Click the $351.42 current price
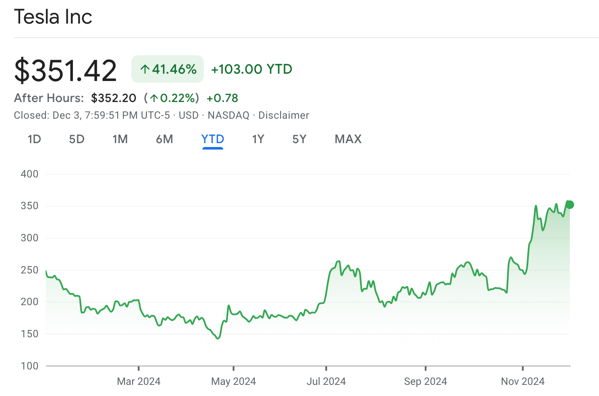Image resolution: width=599 pixels, height=396 pixels. point(65,70)
